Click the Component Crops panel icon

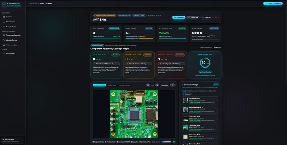pyautogui.click(x=183, y=85)
